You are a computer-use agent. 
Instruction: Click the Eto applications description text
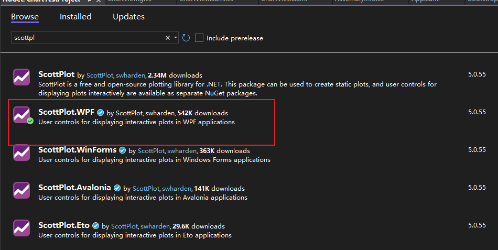(135, 235)
